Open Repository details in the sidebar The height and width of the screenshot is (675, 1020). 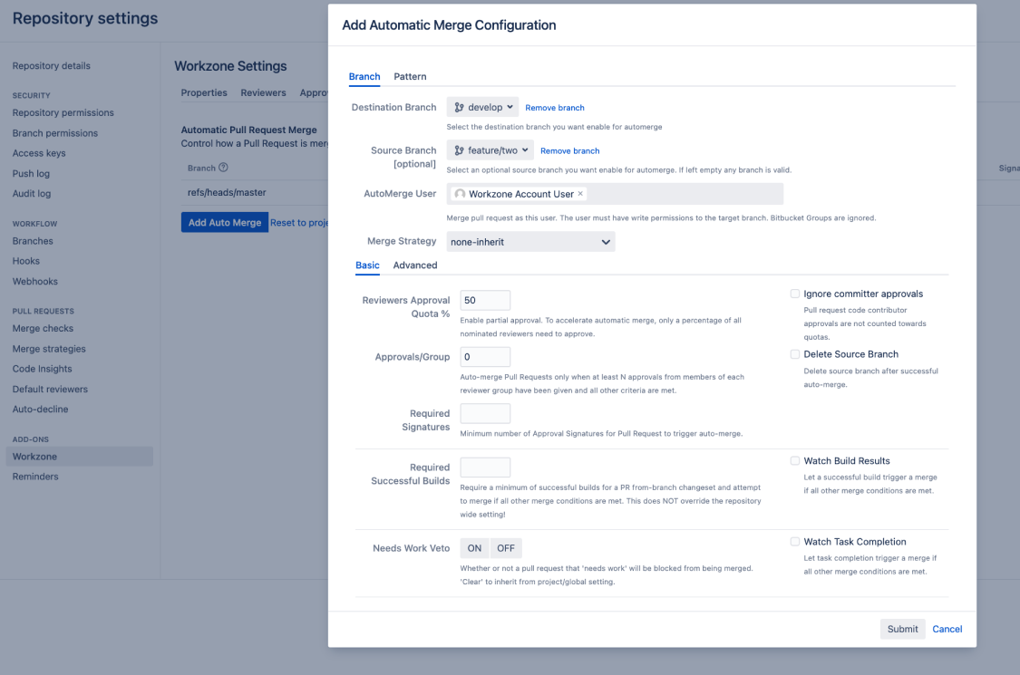52,65
